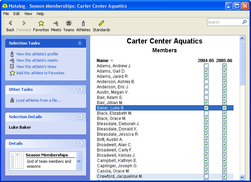Screen dimensions: 251x182
Task: Open the Season Memberships details dropdown
Action: pyautogui.click(x=79, y=161)
